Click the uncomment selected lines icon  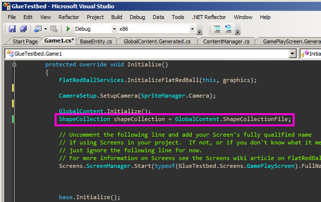228,29
